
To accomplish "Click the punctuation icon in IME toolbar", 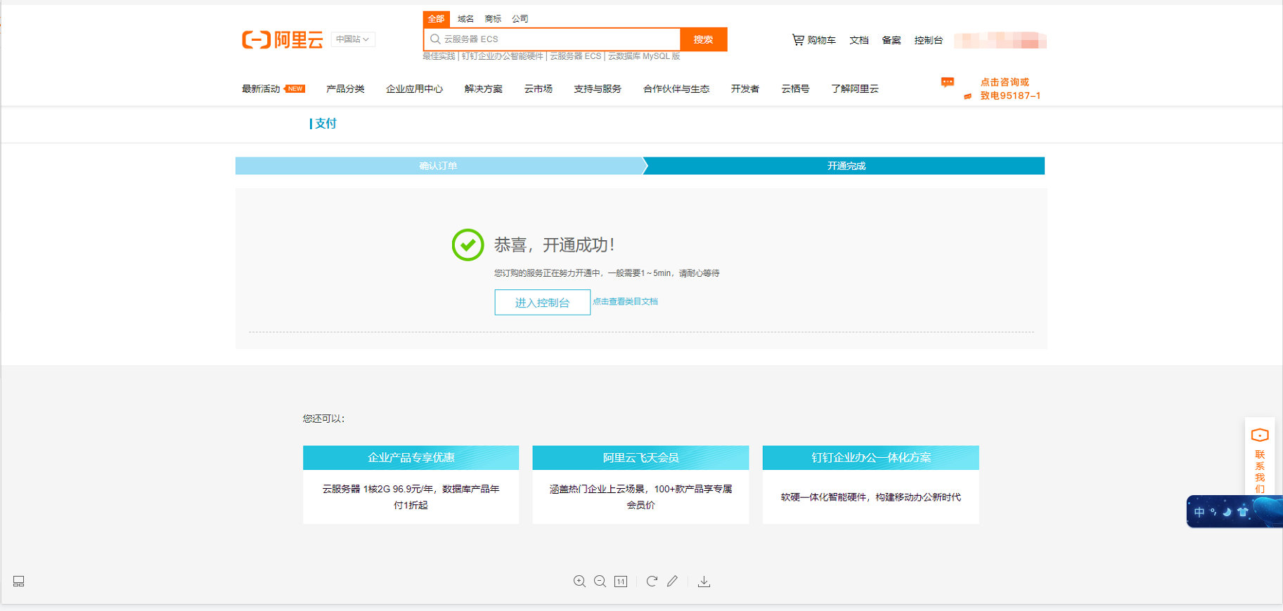I will coord(1213,511).
